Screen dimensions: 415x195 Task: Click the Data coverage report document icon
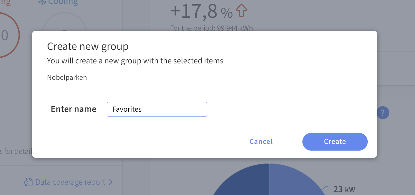point(29,182)
